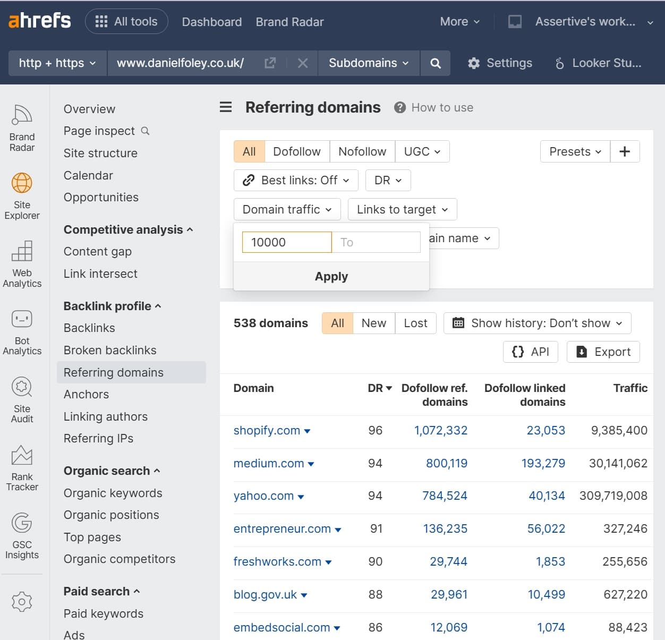Screen dimensions: 665x640
Task: Clear the URL with the X icon
Action: coord(303,63)
